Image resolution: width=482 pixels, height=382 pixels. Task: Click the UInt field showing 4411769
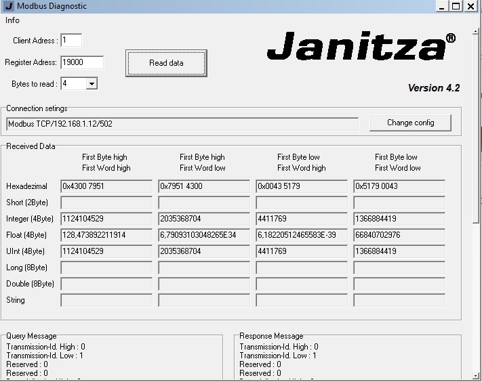coord(302,251)
